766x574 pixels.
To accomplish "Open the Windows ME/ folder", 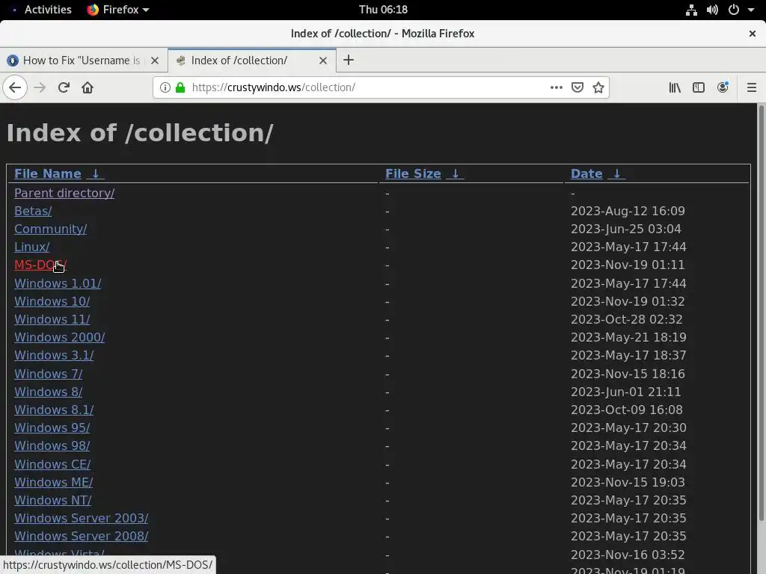I will [53, 482].
